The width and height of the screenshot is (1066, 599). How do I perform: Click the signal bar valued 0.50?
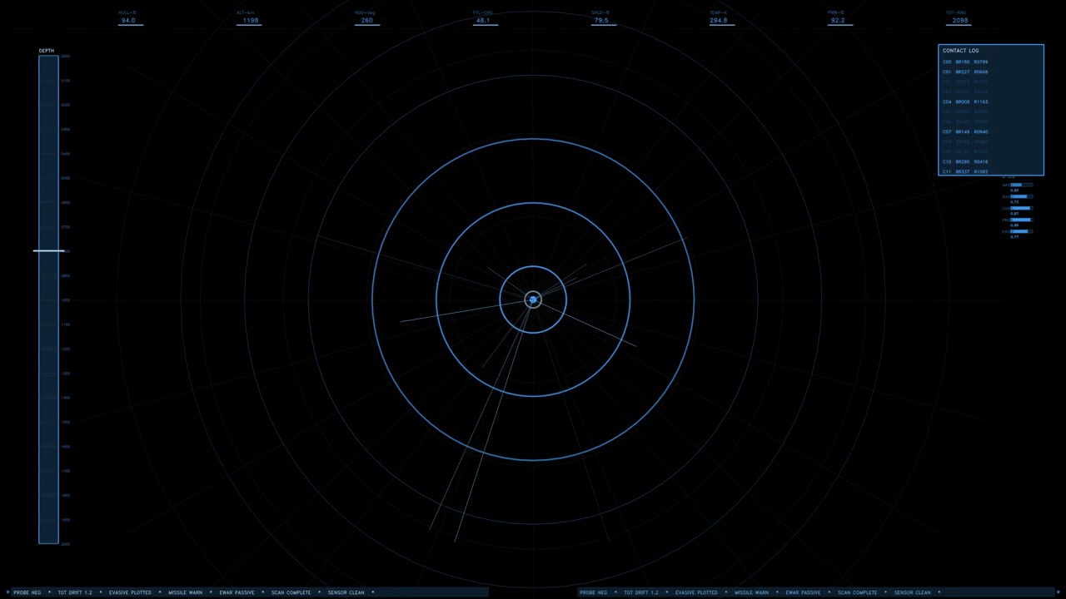[1022, 185]
